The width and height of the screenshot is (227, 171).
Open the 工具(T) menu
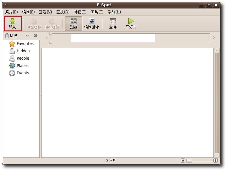tap(97, 12)
